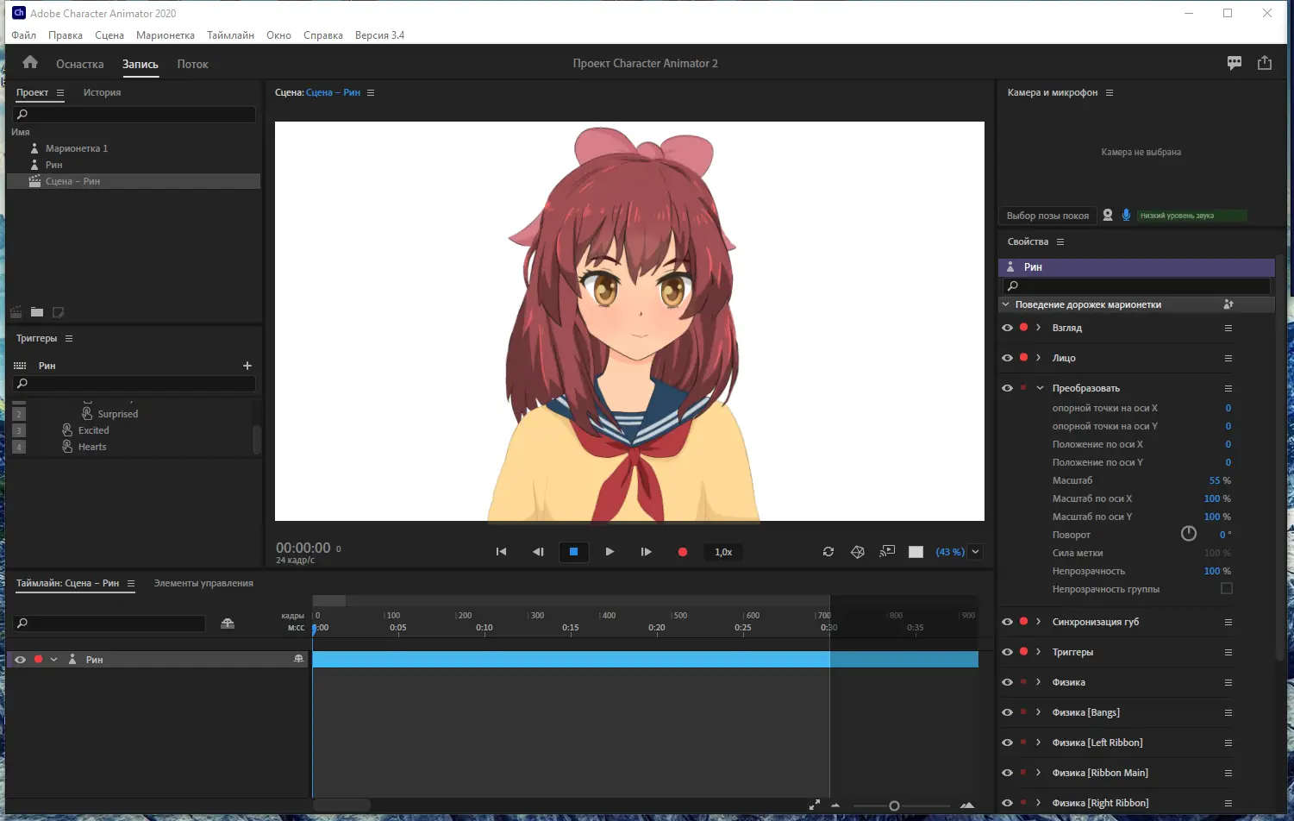This screenshot has height=821, width=1294.
Task: Expand the Синхронизация губ behavior
Action: pyautogui.click(x=1039, y=622)
